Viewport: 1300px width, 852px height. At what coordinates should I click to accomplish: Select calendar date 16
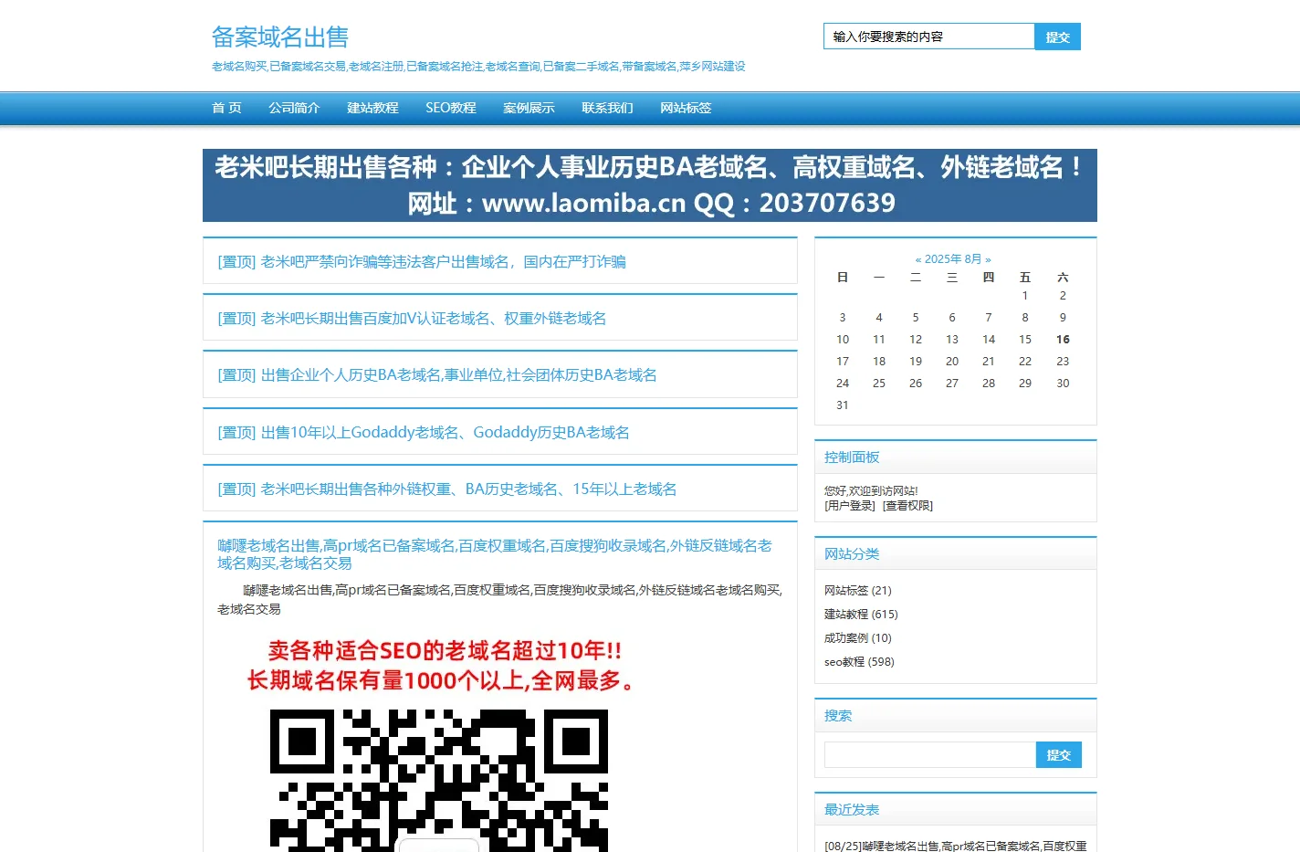coord(1063,340)
